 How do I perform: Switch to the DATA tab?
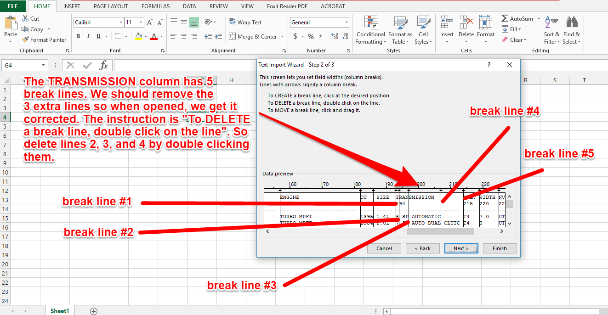(x=189, y=6)
